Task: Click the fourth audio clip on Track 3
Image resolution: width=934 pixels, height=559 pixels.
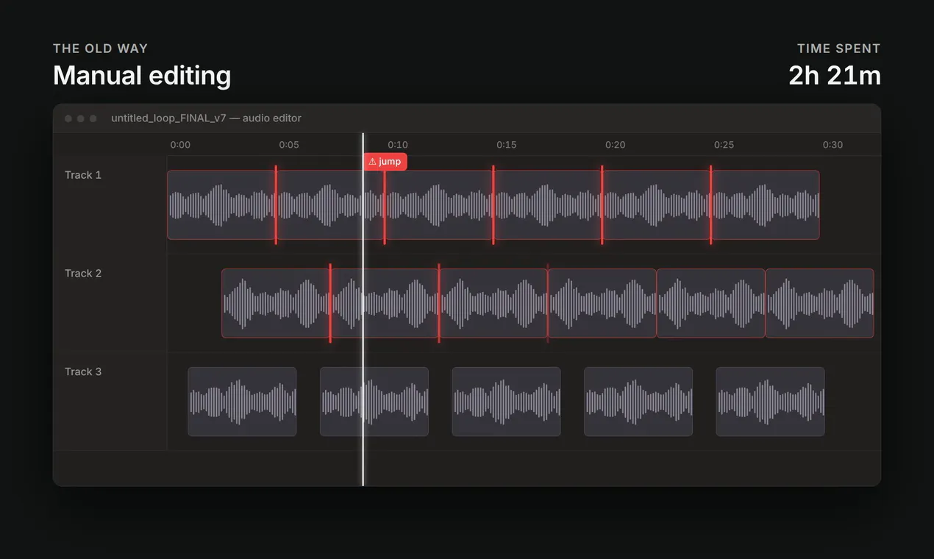Action: [x=638, y=402]
